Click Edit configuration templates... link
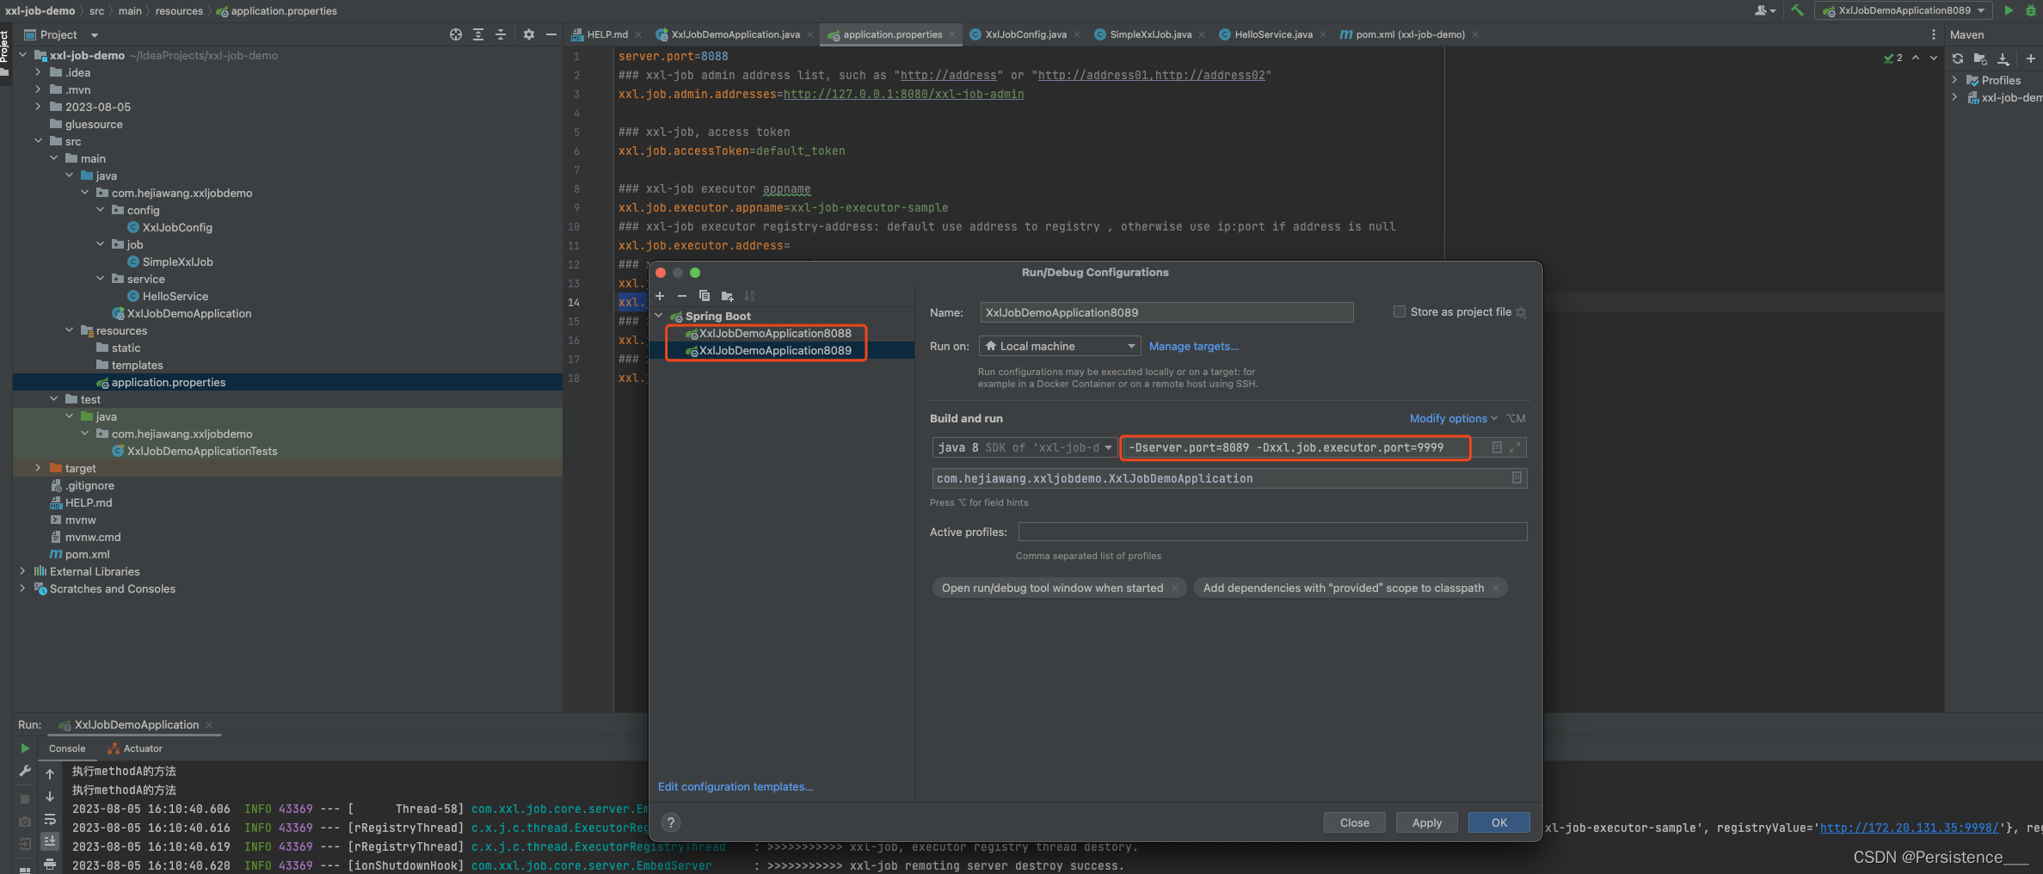Viewport: 2043px width, 874px height. pos(735,786)
